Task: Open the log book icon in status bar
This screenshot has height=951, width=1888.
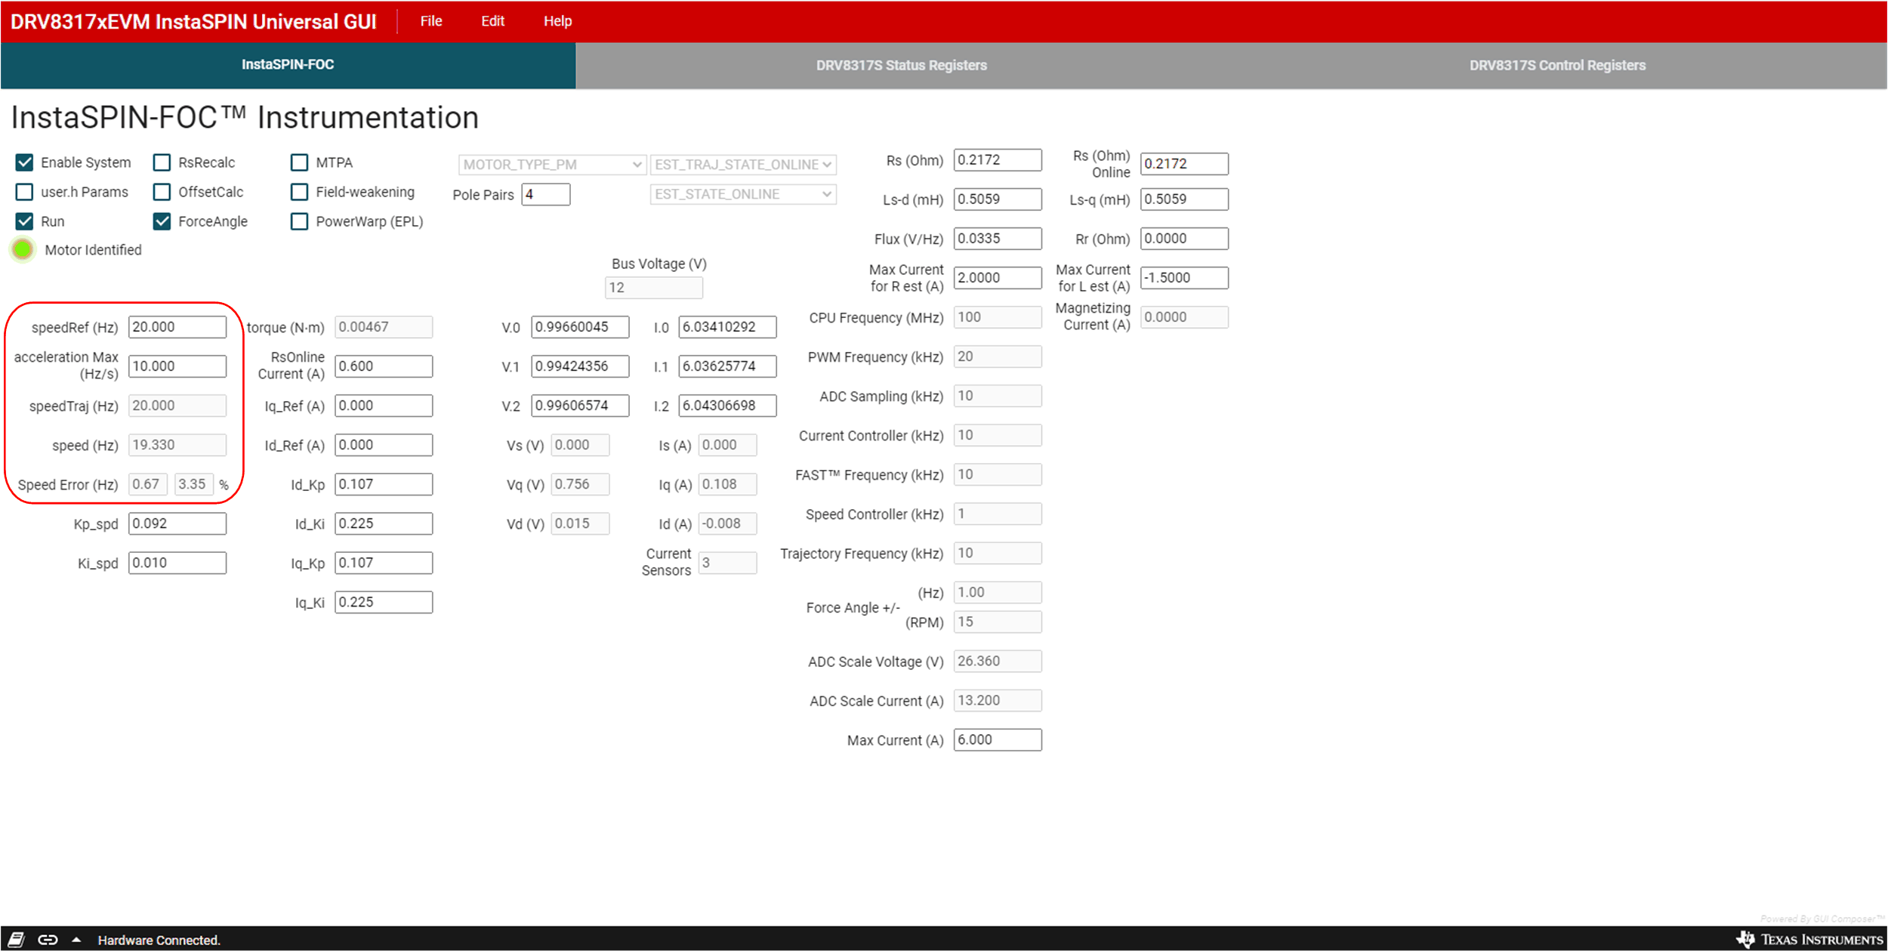Action: click(x=17, y=940)
